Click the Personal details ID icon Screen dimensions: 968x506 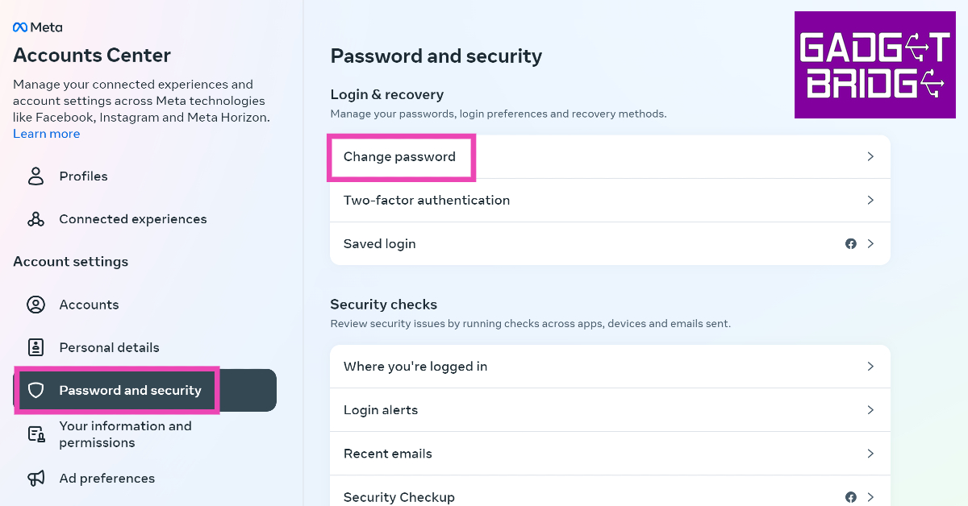point(35,347)
